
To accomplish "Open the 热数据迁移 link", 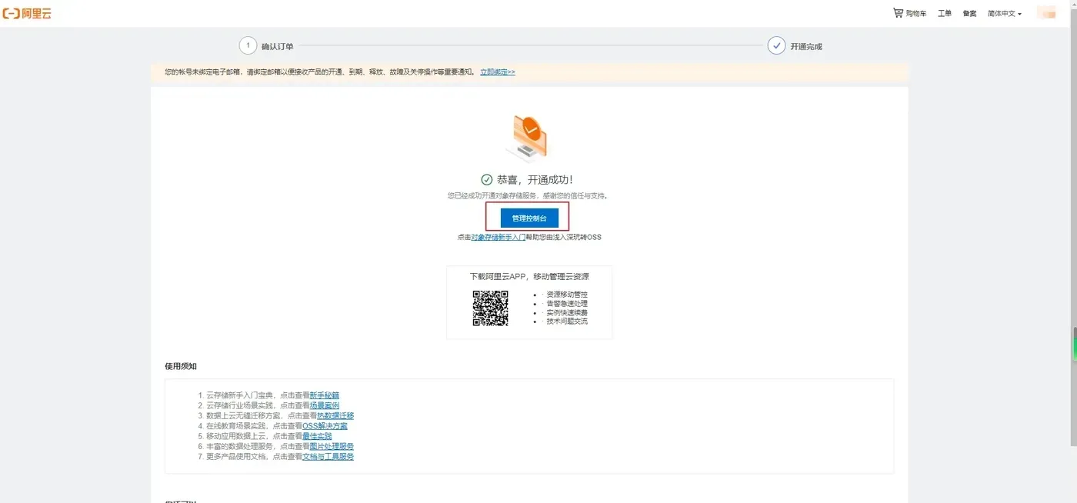I will (x=335, y=415).
